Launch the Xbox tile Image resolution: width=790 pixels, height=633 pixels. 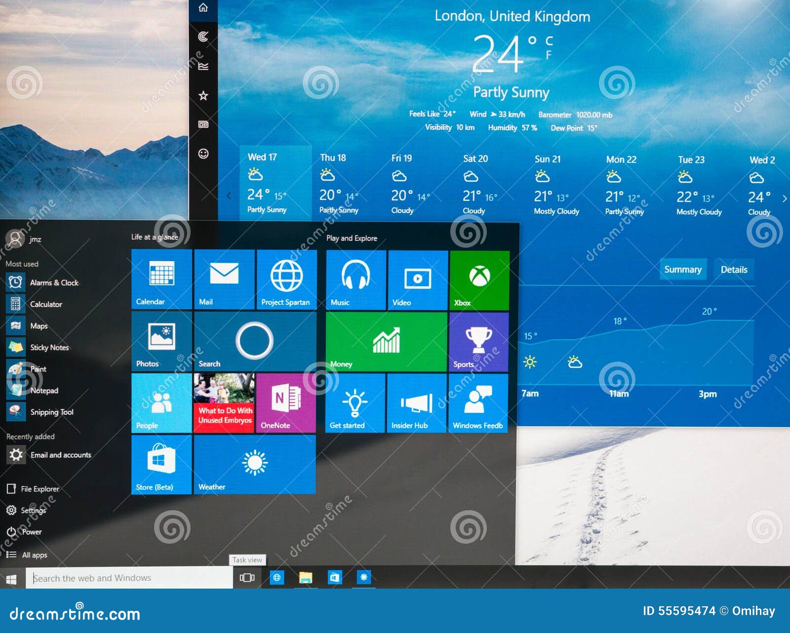pyautogui.click(x=478, y=280)
